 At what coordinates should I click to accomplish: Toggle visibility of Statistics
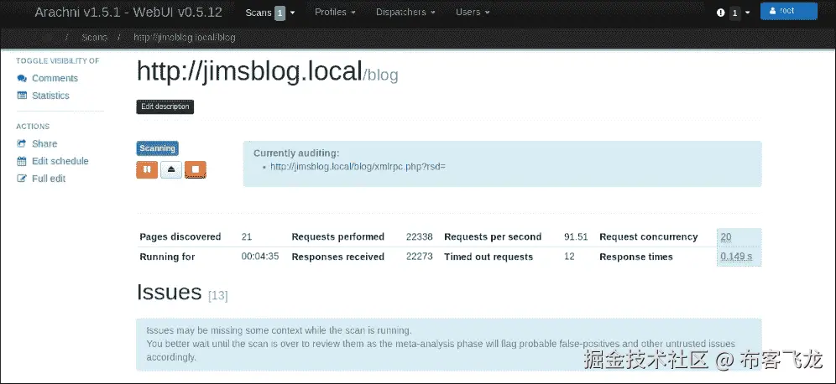[x=50, y=96]
